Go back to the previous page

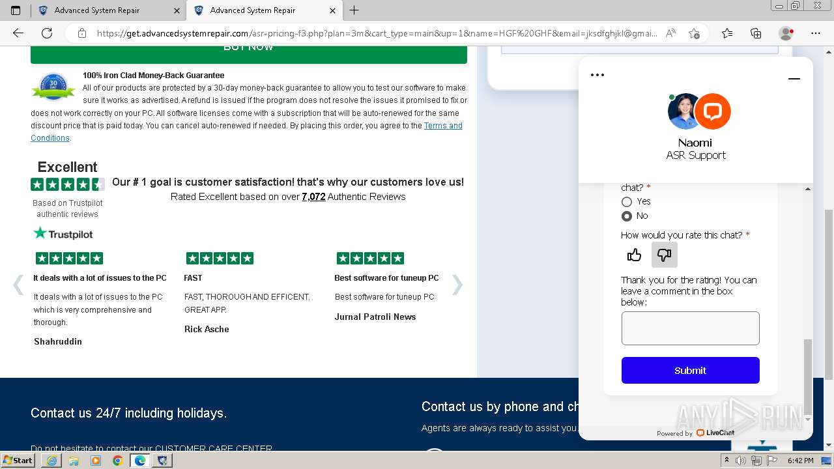(18, 33)
